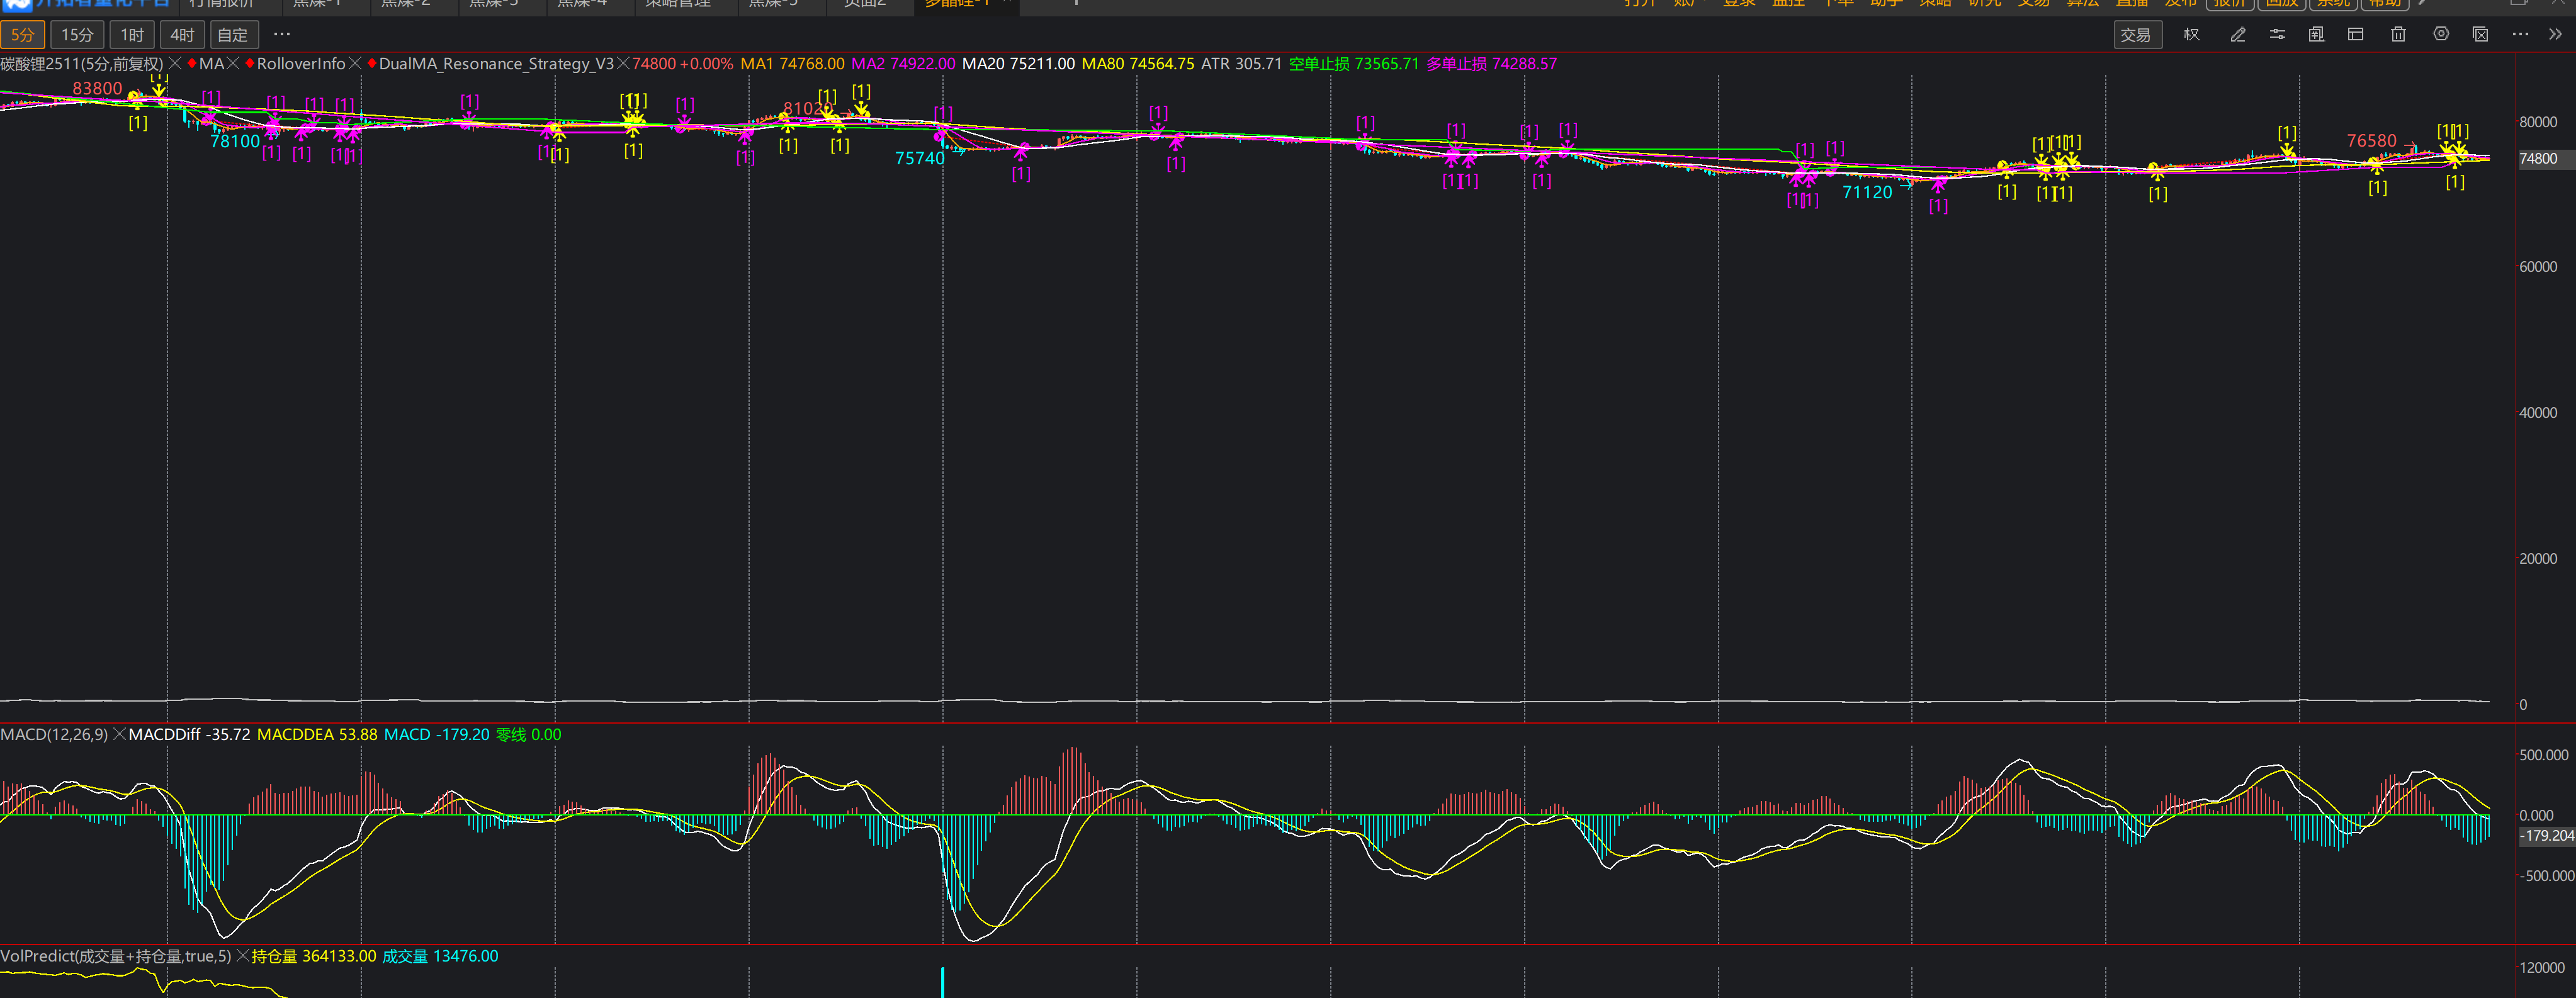Toggle the 权 price adjustment icon
The width and height of the screenshot is (2576, 998).
tap(2192, 34)
